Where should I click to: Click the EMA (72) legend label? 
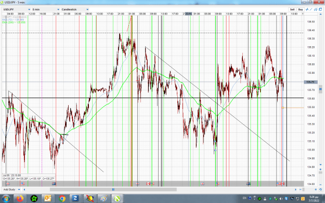pos(13,20)
